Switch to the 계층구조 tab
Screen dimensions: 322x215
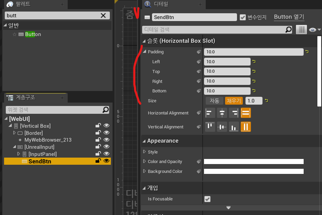click(25, 97)
